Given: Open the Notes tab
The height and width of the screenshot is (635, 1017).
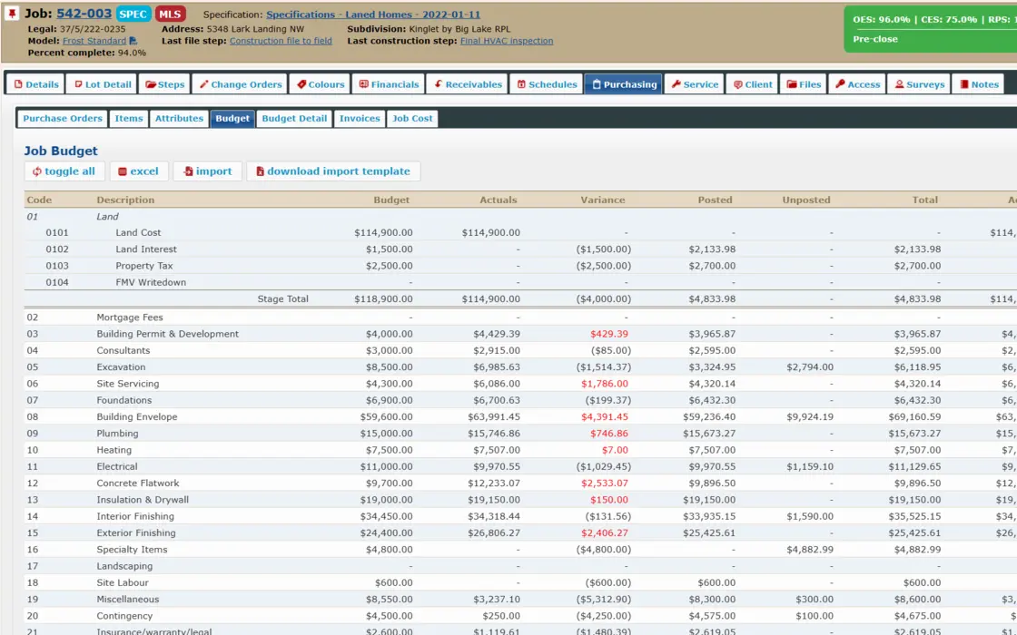Looking at the screenshot, I should point(978,84).
